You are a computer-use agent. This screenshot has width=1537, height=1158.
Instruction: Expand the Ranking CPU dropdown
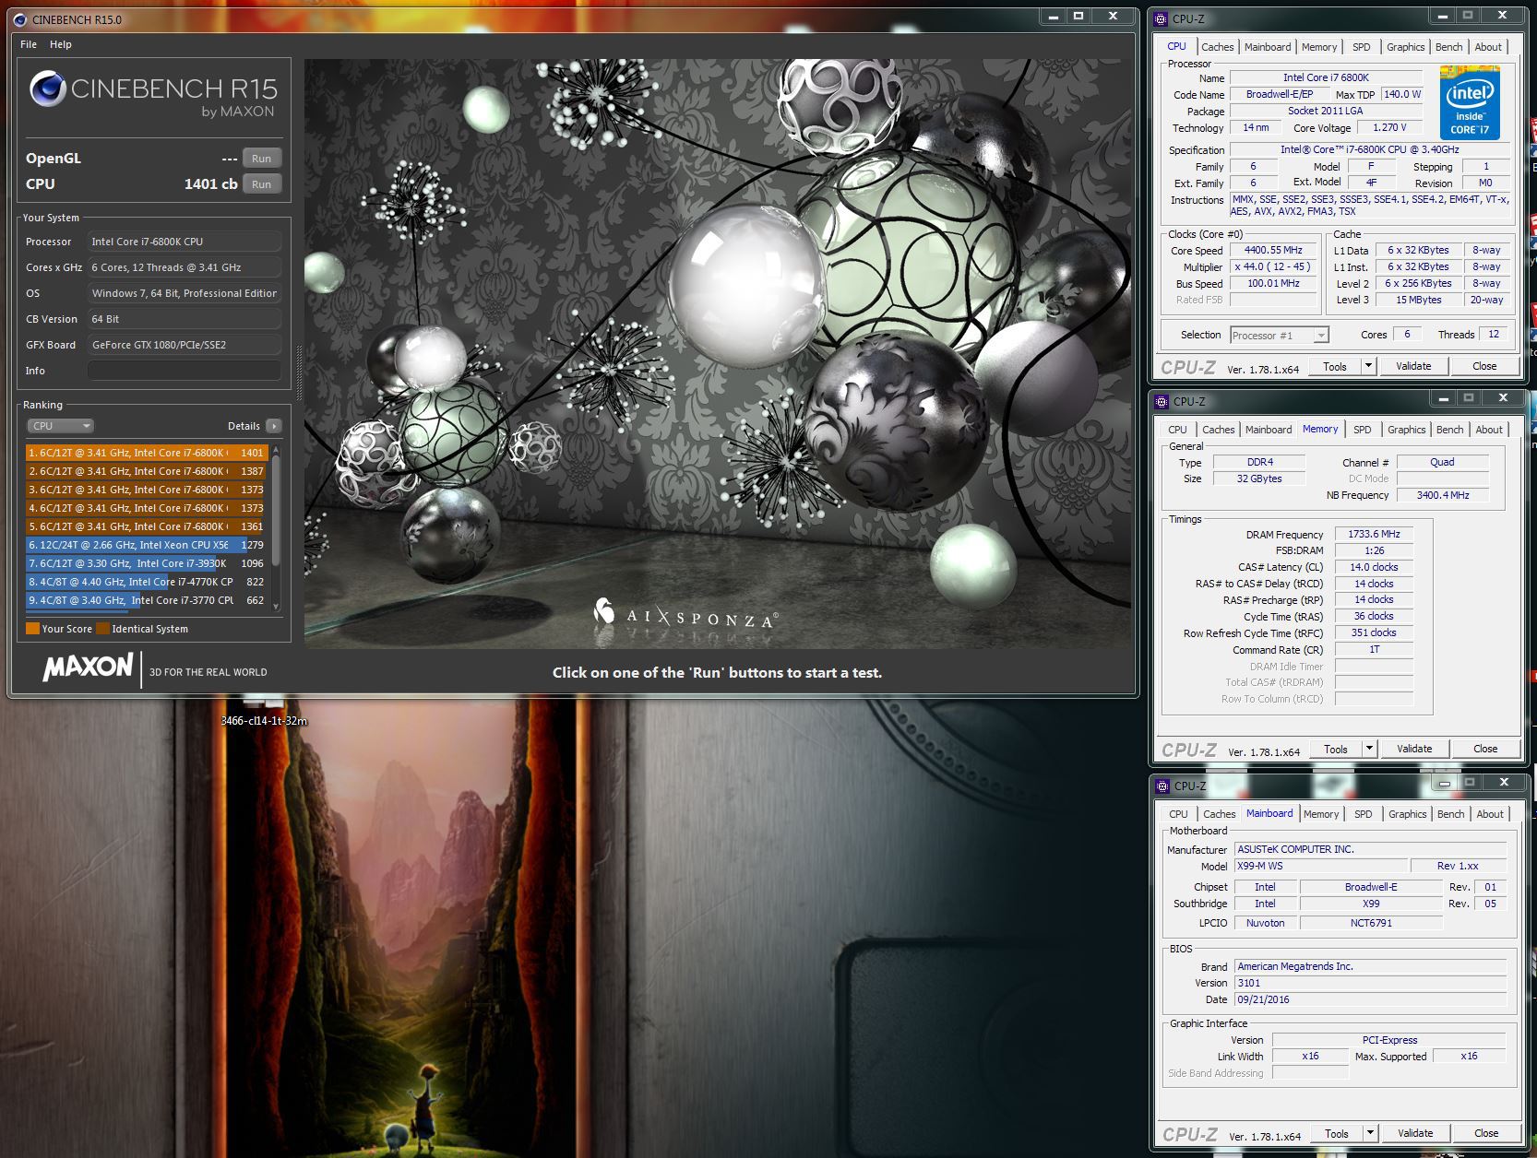click(x=61, y=426)
